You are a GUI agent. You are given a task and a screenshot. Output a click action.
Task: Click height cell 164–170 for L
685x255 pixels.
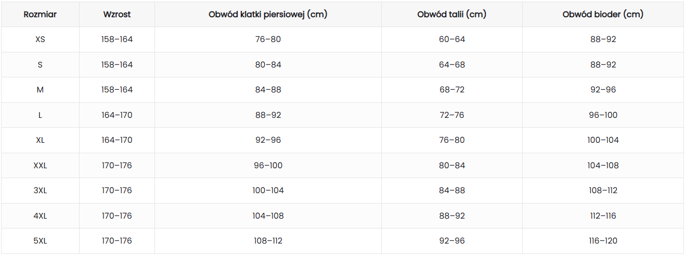coord(117,115)
